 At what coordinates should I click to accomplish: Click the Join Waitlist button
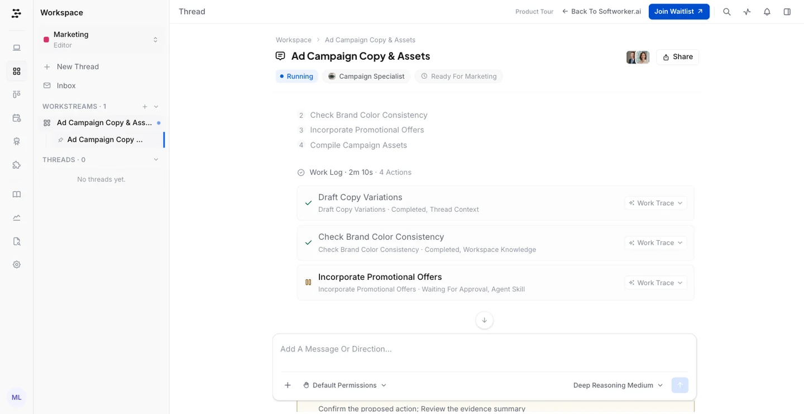(x=679, y=12)
